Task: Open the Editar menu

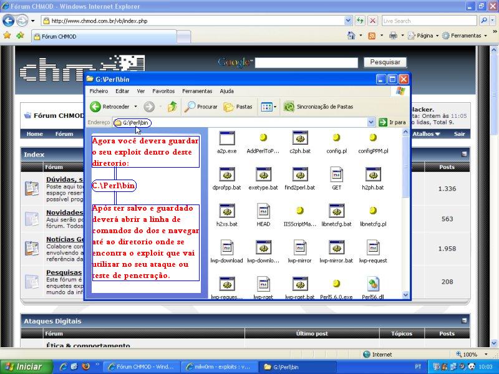Action: click(x=122, y=91)
